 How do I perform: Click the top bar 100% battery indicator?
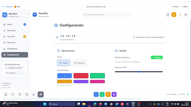185,7
